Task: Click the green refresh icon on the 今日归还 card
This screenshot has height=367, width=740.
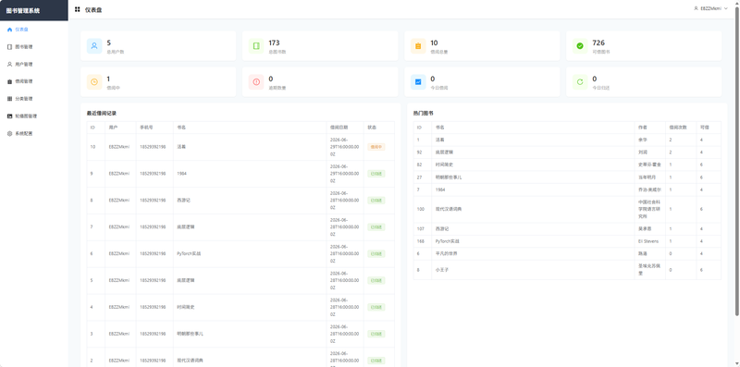Action: 580,81
